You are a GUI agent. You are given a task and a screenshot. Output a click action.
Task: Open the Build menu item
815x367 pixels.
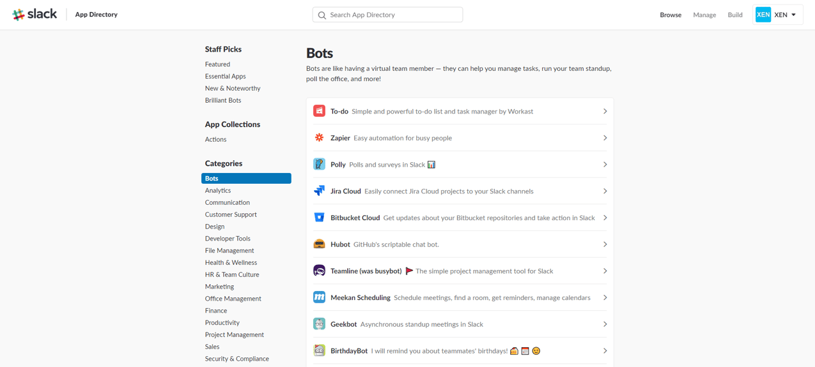pos(734,15)
